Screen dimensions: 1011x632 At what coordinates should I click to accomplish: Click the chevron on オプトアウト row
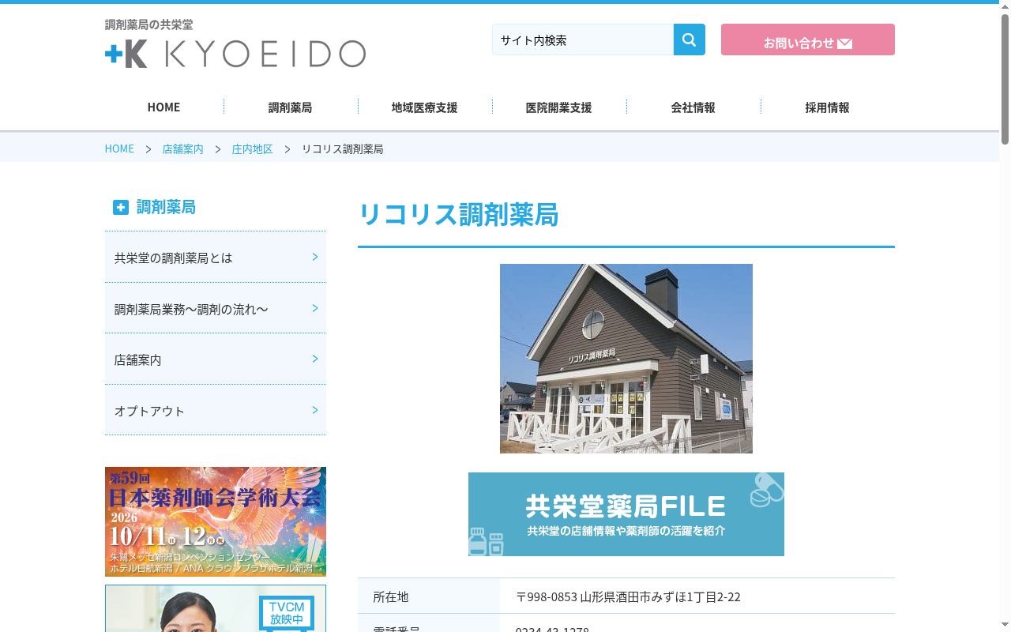(314, 410)
